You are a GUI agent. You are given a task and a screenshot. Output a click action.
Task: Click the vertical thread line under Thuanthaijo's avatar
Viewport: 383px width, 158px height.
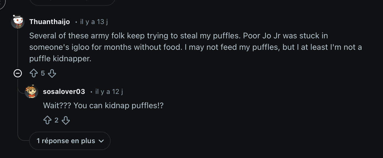pyautogui.click(x=18, y=49)
